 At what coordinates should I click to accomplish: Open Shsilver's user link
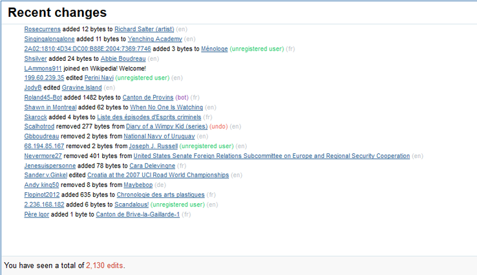coord(36,58)
